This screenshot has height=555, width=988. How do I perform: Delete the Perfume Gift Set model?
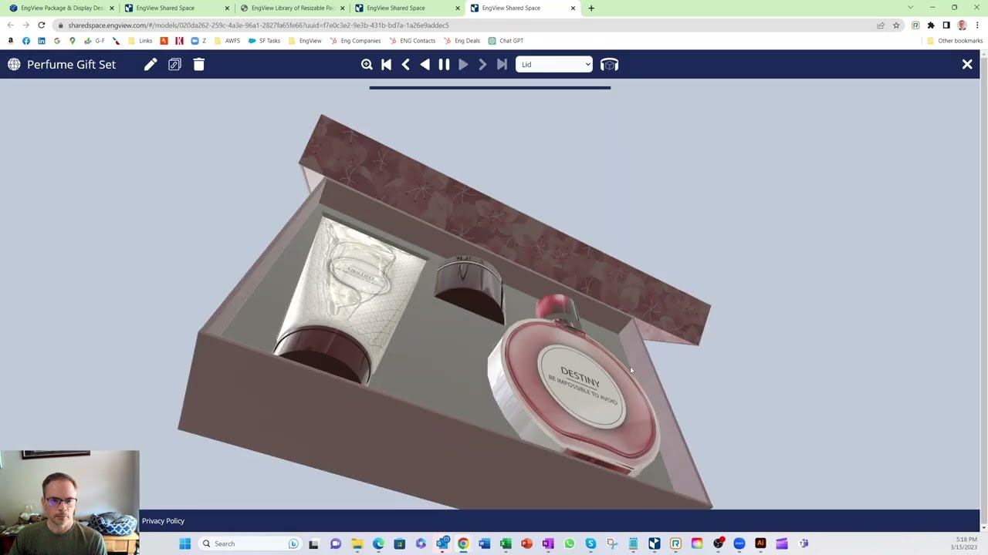pyautogui.click(x=198, y=65)
